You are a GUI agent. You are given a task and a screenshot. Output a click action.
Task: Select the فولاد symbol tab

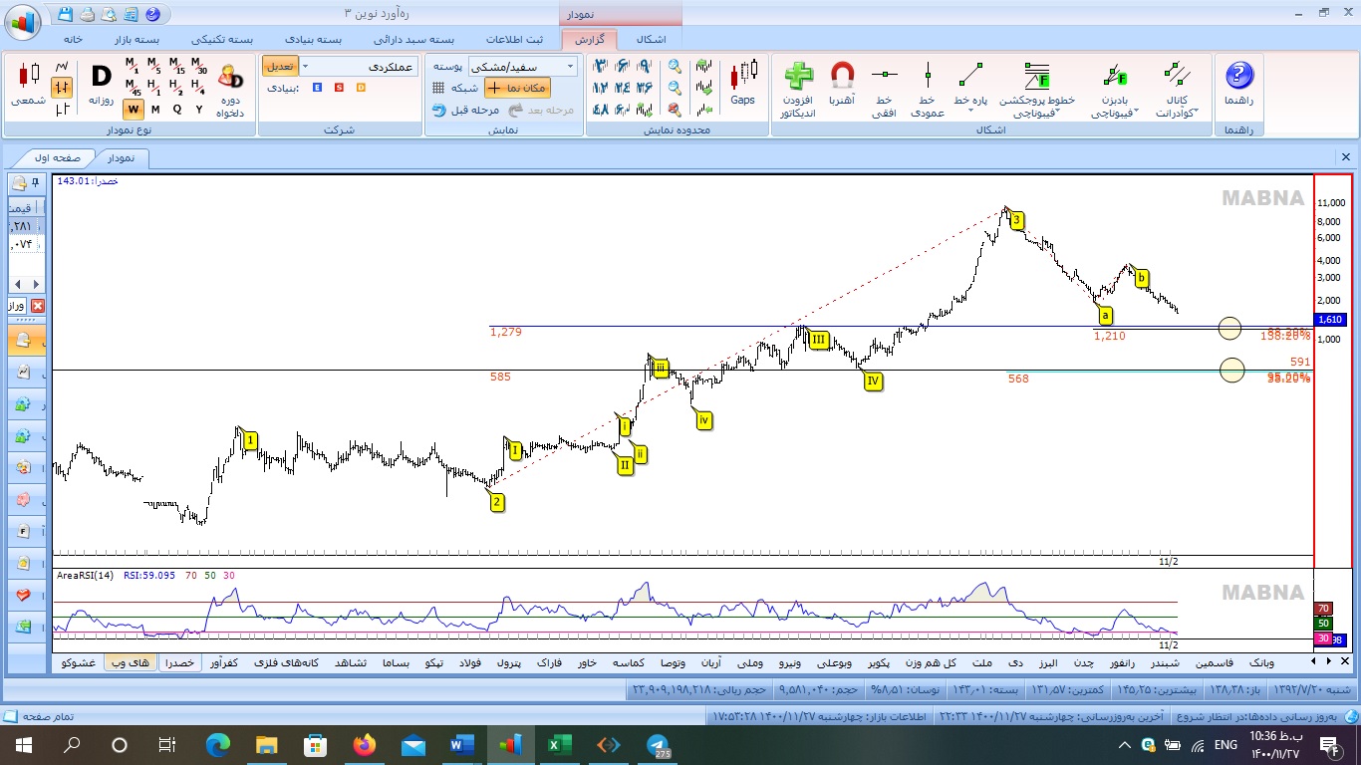pyautogui.click(x=468, y=662)
